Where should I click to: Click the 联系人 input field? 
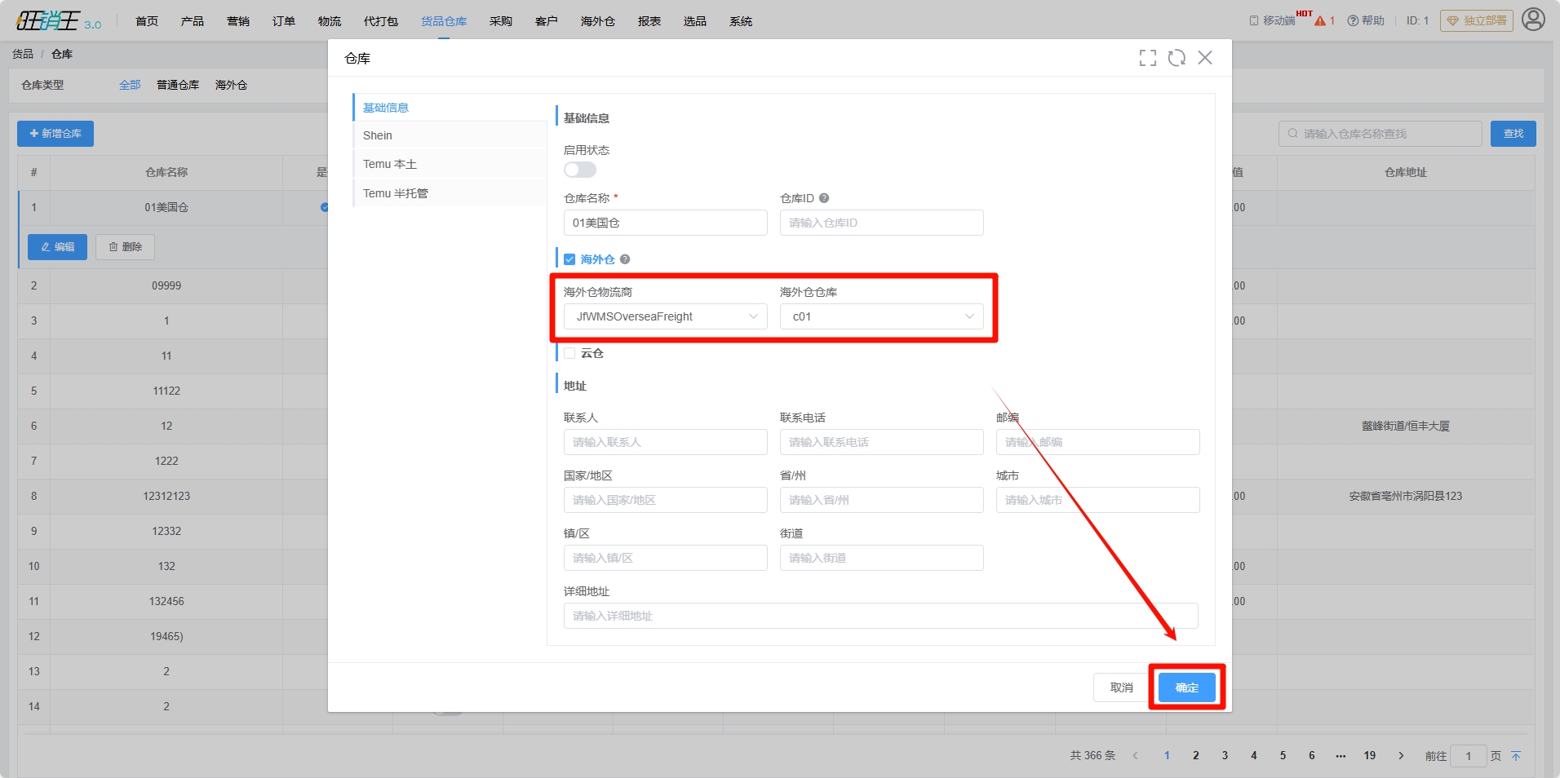pos(665,442)
